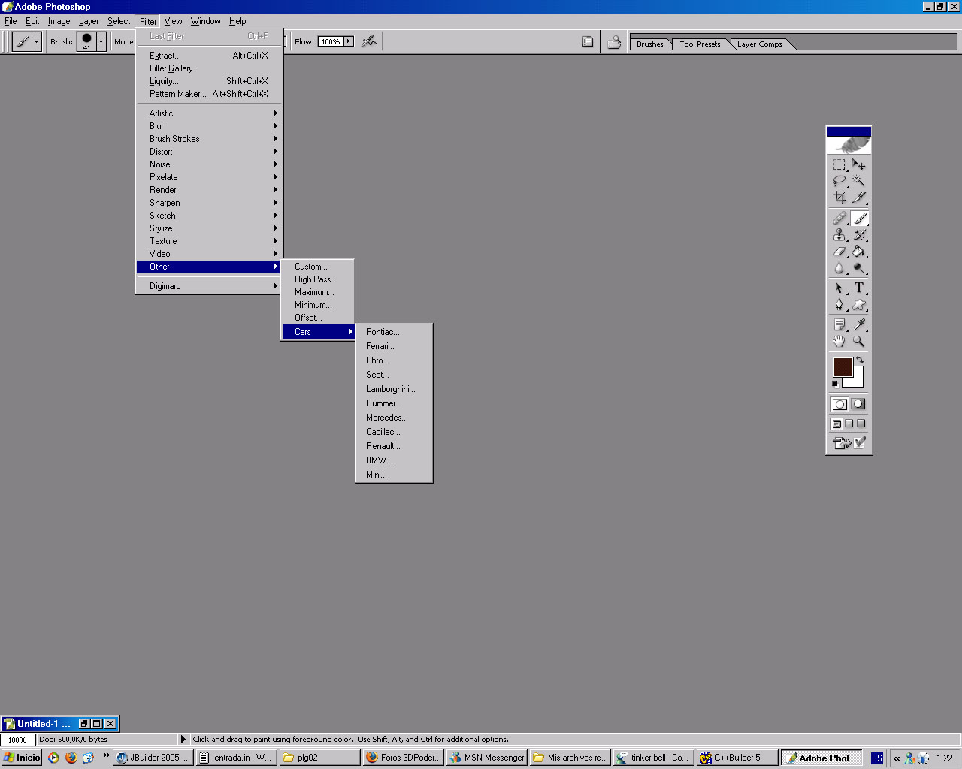Image resolution: width=962 pixels, height=769 pixels.
Task: Open the Flow slider pop-up arrow
Action: click(349, 41)
